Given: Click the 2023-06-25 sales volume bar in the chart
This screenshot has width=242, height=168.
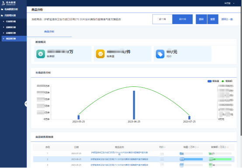Looking at the screenshot, I should tap(134, 105).
